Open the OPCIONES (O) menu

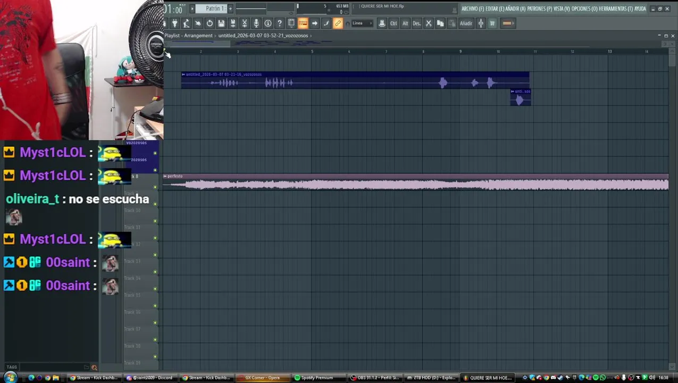tap(584, 9)
